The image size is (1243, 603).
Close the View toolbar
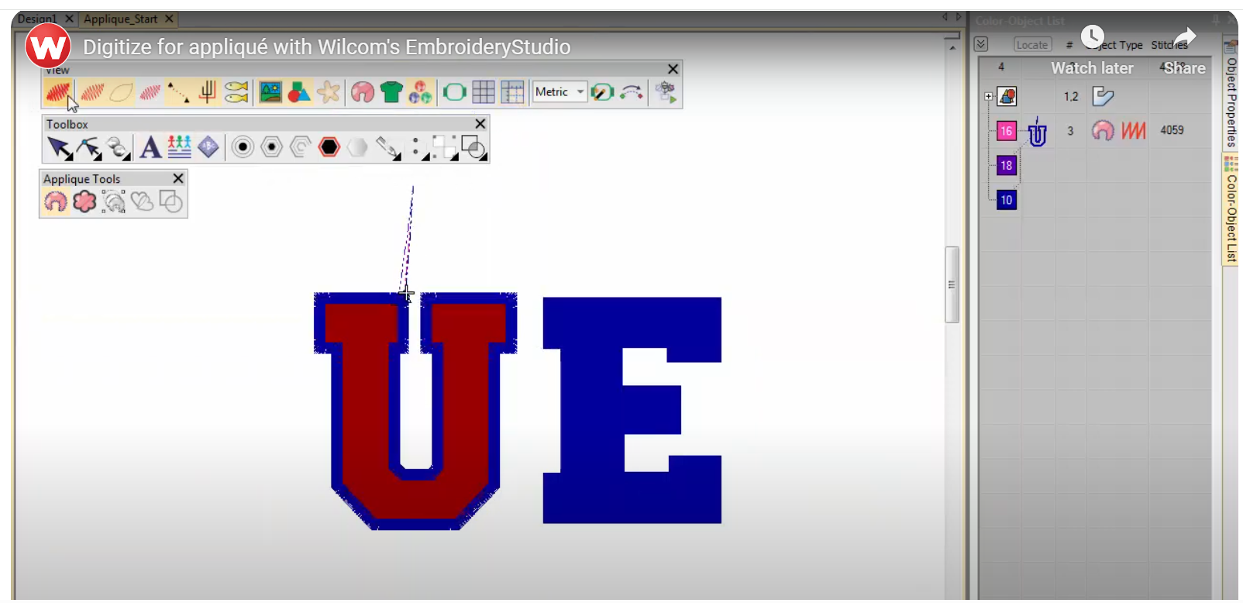673,69
